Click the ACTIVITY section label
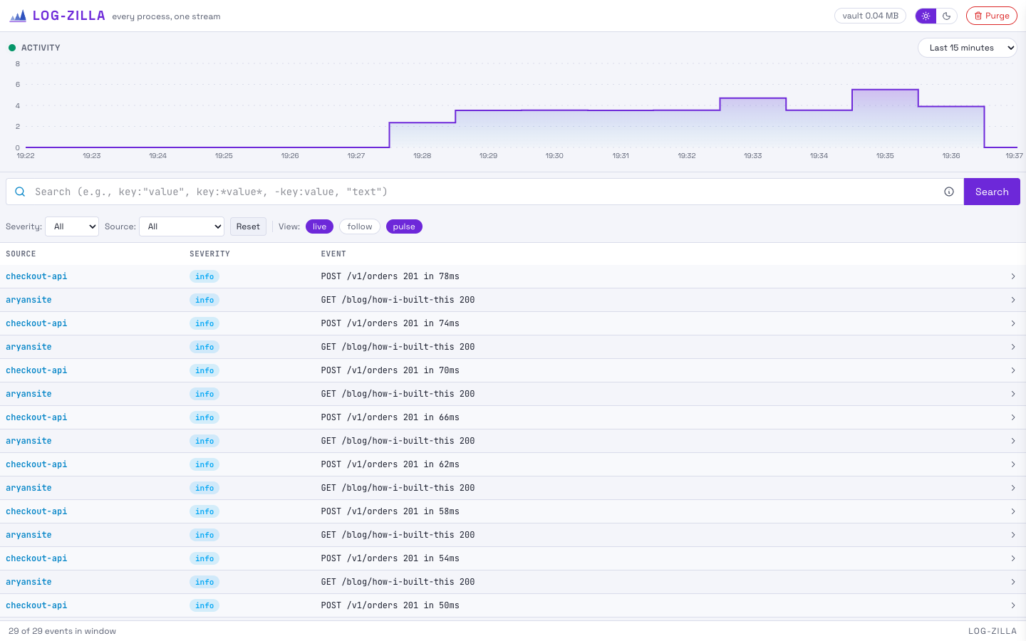1026x641 pixels. coord(41,48)
